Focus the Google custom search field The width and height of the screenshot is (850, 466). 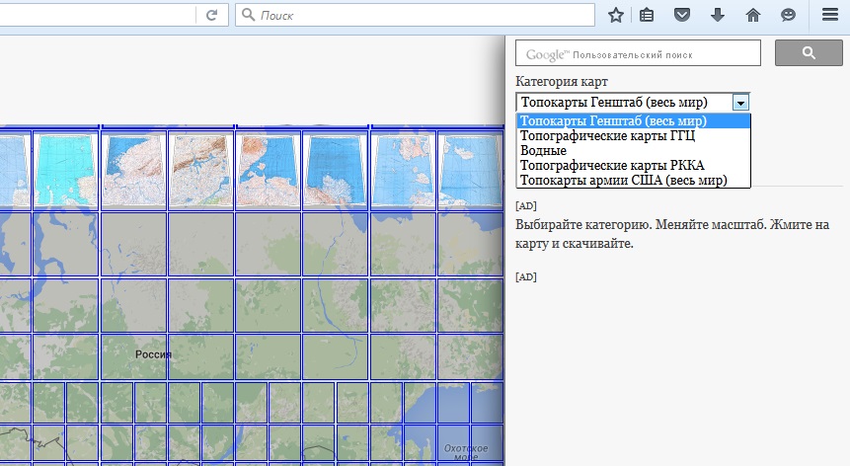point(638,53)
